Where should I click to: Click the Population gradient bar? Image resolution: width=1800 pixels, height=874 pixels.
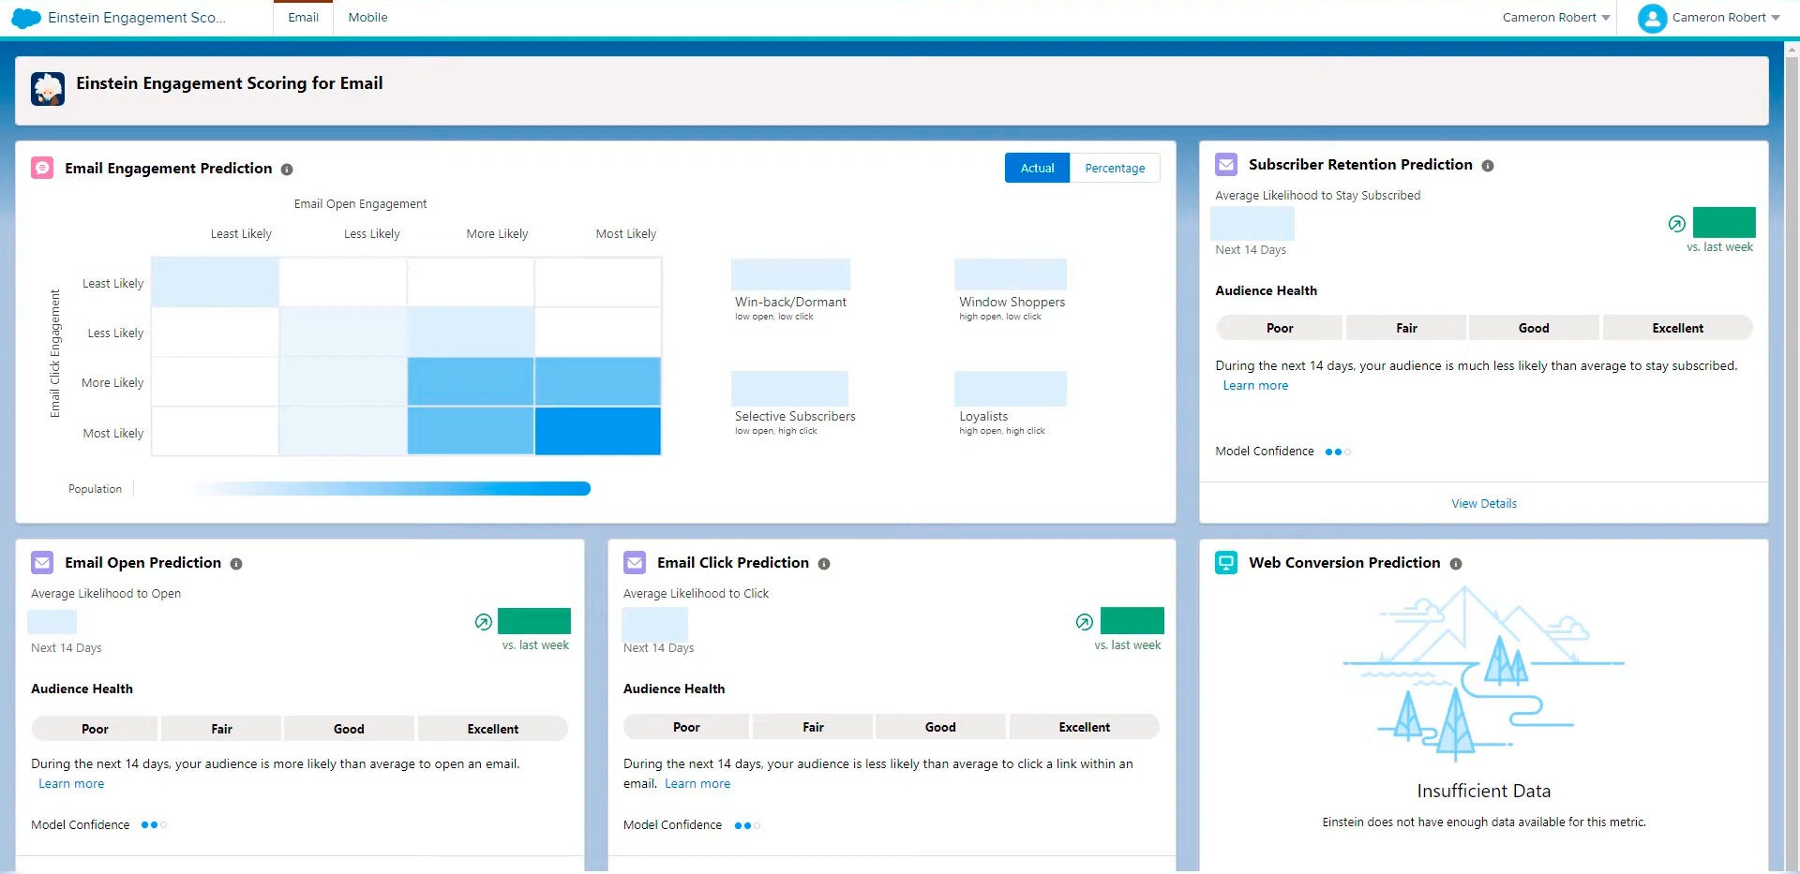pyautogui.click(x=392, y=488)
